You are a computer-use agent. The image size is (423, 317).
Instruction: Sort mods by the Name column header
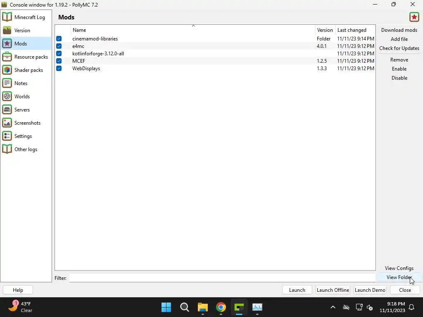coord(193,30)
